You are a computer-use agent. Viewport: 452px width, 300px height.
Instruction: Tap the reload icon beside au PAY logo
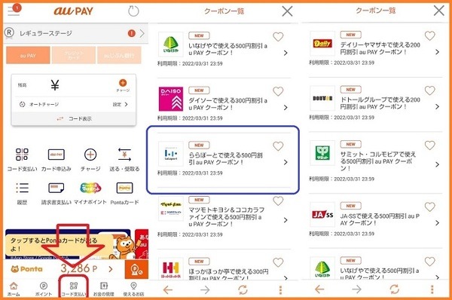click(x=133, y=11)
